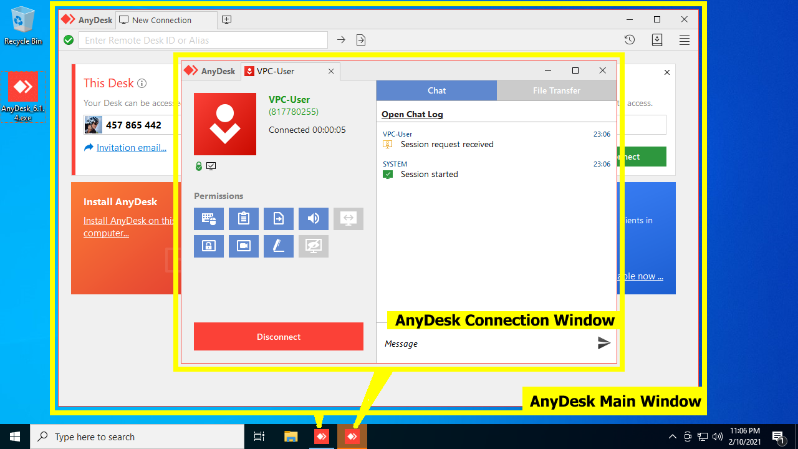Open session history clock icon
Viewport: 798px width, 449px height.
(x=630, y=40)
